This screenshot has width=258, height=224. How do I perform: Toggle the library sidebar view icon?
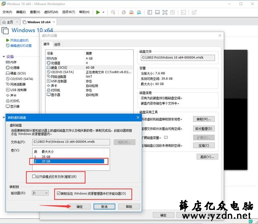150,12
